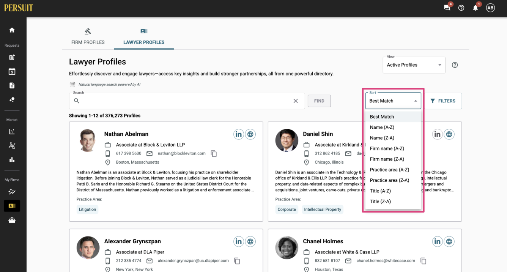Viewport: 507px width, 272px height.
Task: Copy Nathan Abelman's contact details
Action: point(214,153)
